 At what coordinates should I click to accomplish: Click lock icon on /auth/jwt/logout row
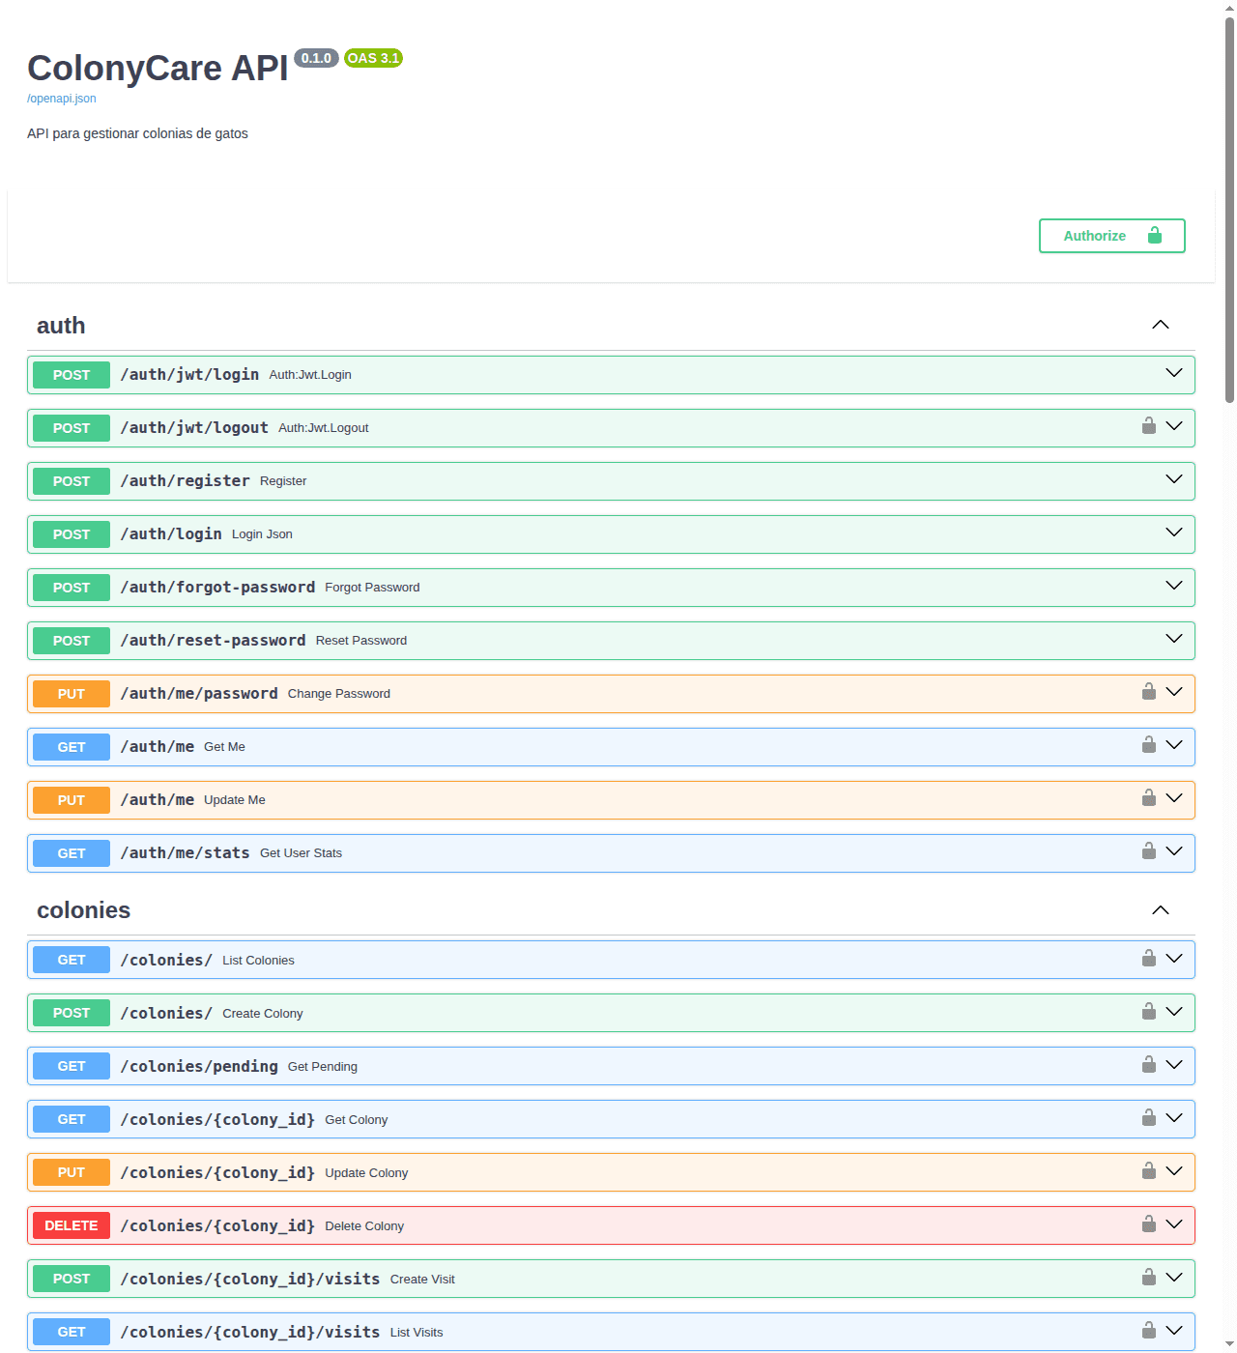[x=1149, y=425]
